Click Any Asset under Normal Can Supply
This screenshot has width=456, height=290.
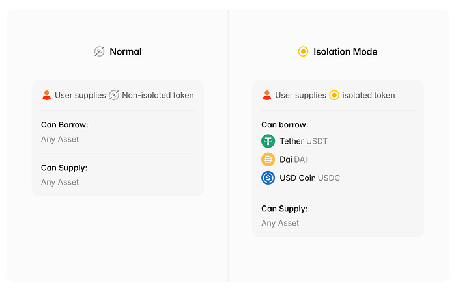[60, 182]
